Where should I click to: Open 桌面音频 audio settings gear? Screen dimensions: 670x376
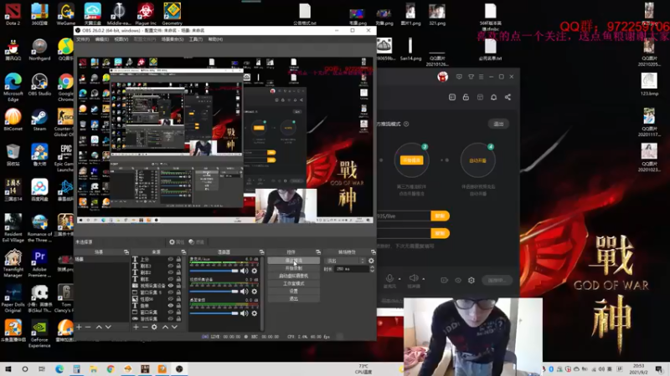(x=255, y=313)
